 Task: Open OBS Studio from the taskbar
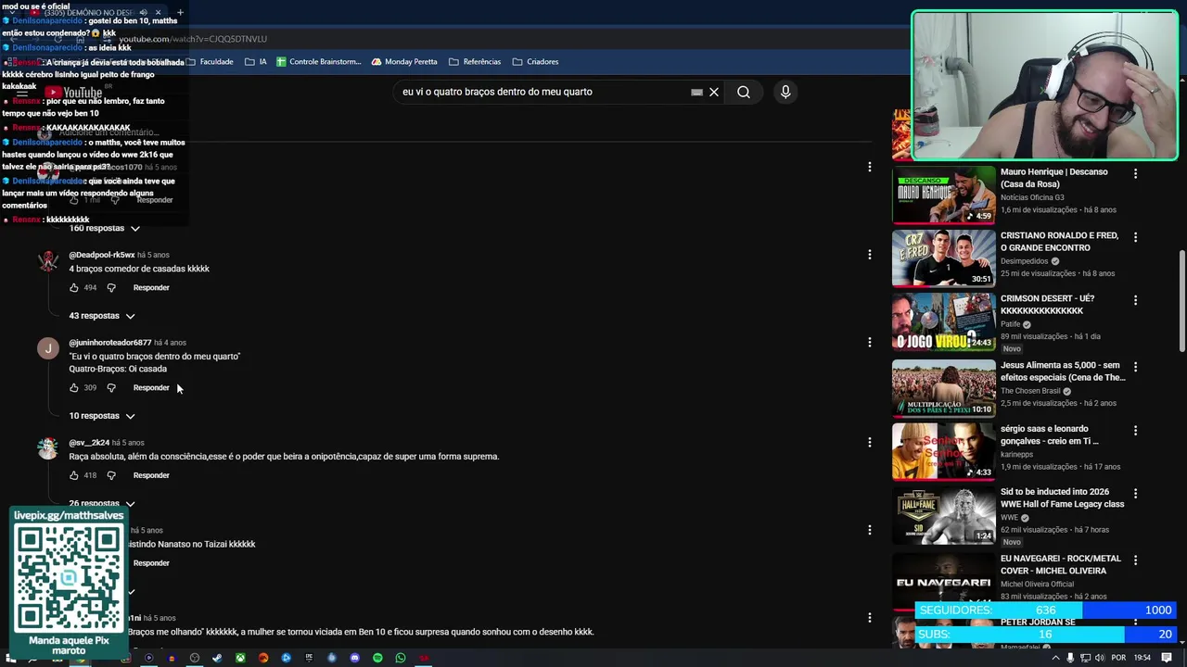pos(194,658)
